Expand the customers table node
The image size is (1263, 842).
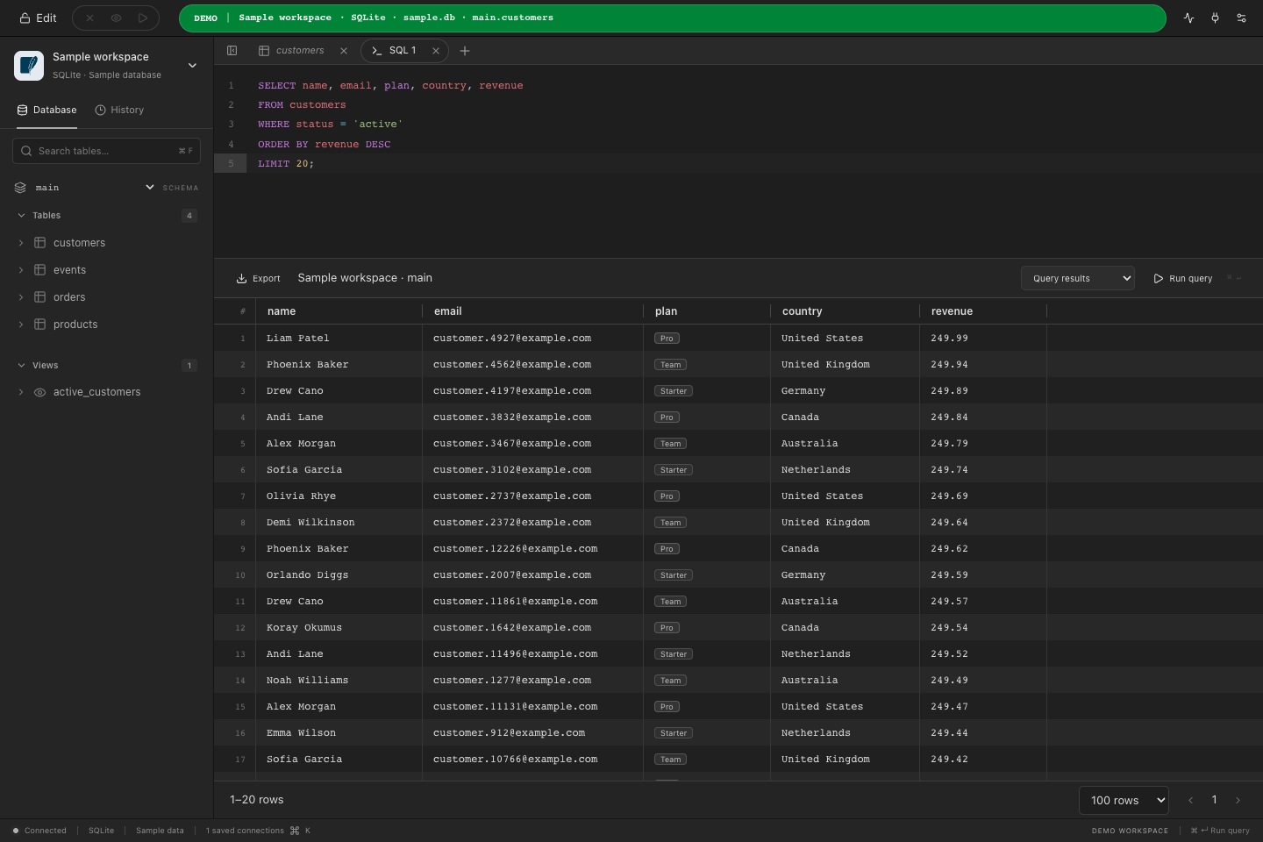point(21,243)
